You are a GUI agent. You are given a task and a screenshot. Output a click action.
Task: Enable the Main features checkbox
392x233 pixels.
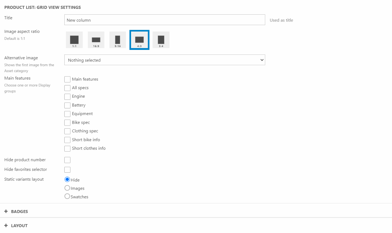[67, 79]
